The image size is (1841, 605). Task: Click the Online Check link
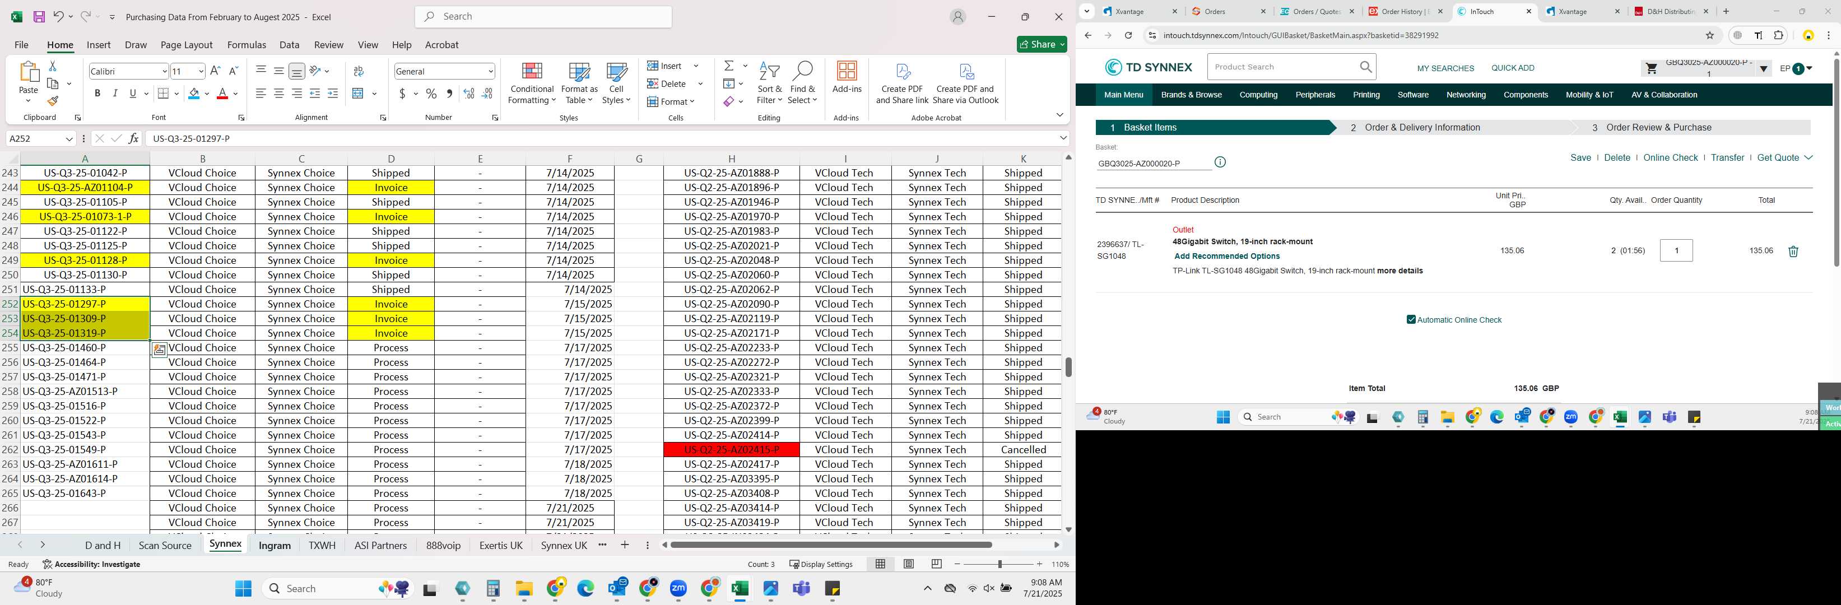tap(1670, 158)
